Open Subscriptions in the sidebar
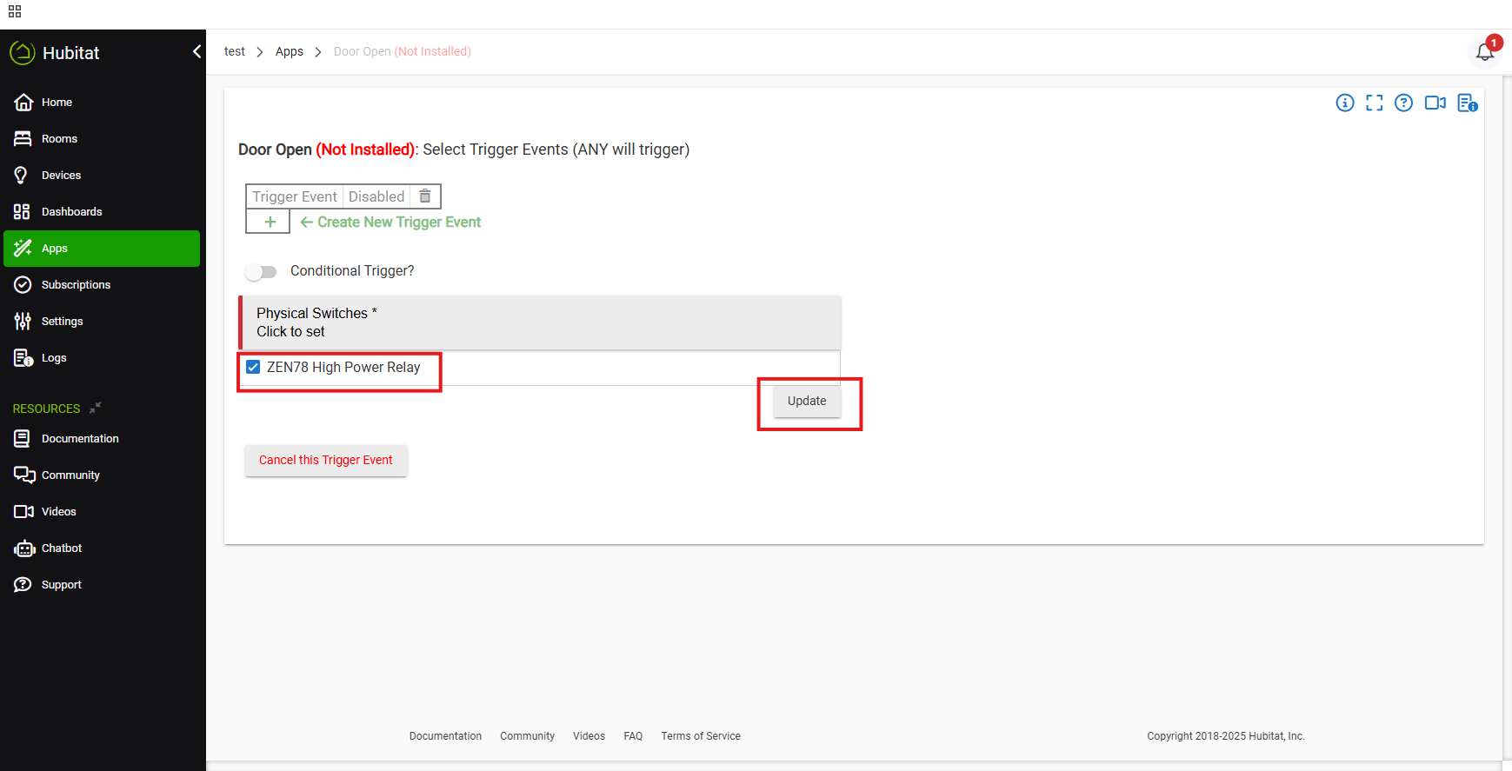The width and height of the screenshot is (1512, 771). (x=102, y=285)
